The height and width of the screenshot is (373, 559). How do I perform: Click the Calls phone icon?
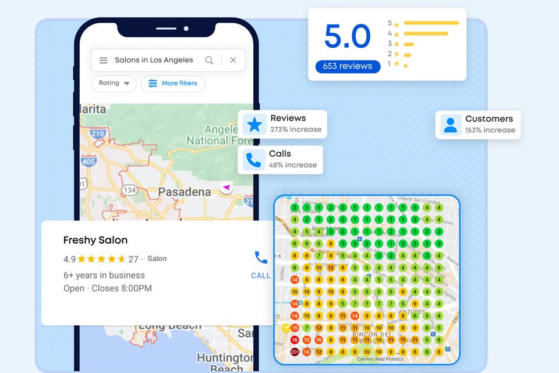tap(253, 160)
